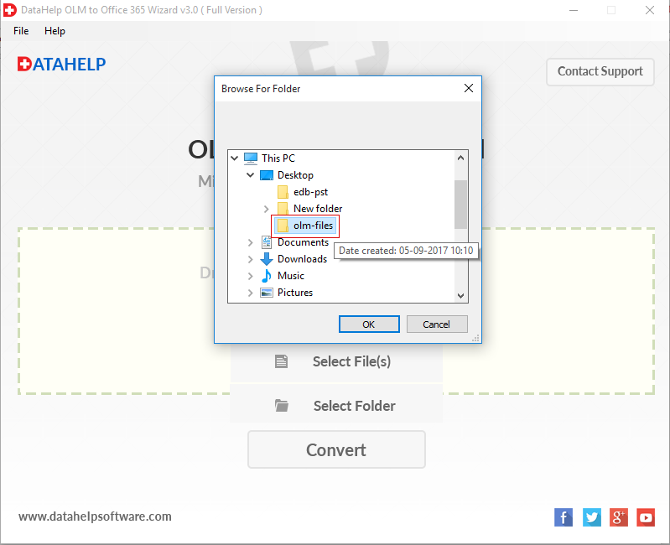This screenshot has height=545, width=670.
Task: Select the edb-pst folder name
Action: 310,192
